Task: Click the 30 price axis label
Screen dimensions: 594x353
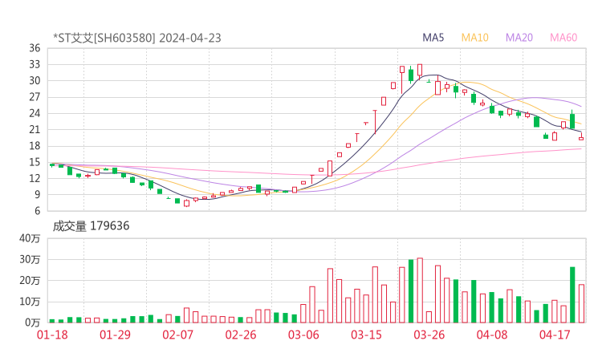Action: point(35,81)
